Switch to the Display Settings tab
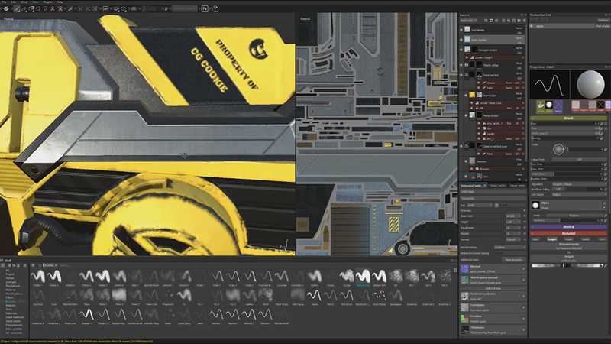Image resolution: width=611 pixels, height=344 pixels. (498, 186)
